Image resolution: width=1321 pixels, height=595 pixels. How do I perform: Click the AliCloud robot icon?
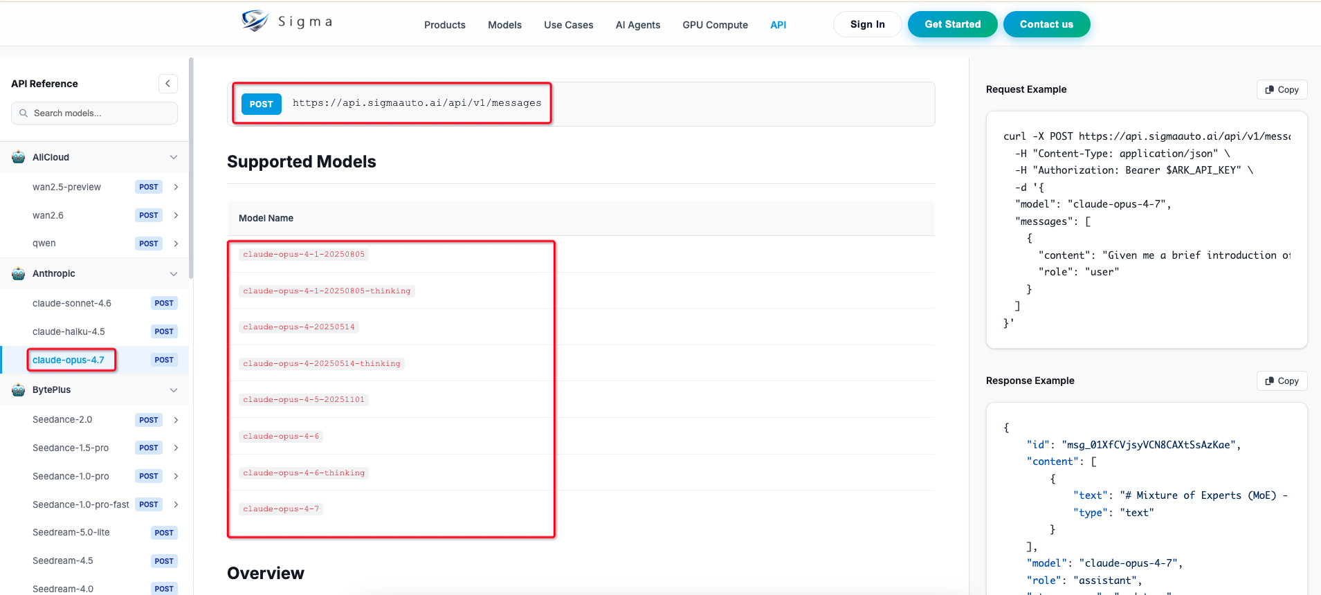tap(19, 157)
